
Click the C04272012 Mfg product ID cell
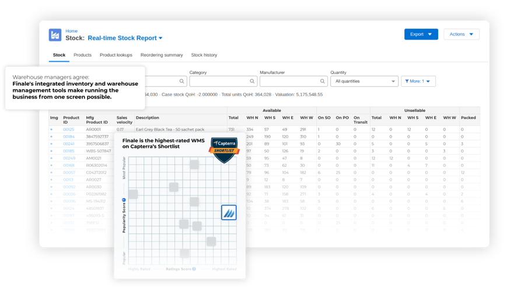[x=96, y=173]
